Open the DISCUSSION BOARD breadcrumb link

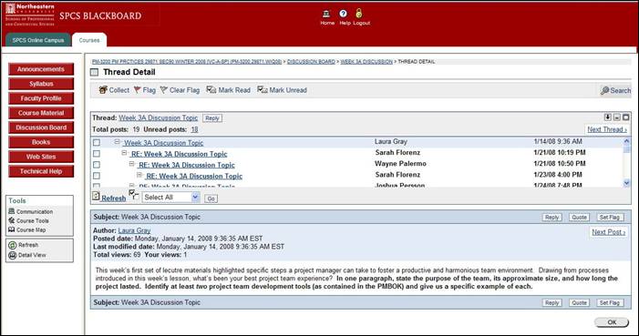tap(311, 62)
